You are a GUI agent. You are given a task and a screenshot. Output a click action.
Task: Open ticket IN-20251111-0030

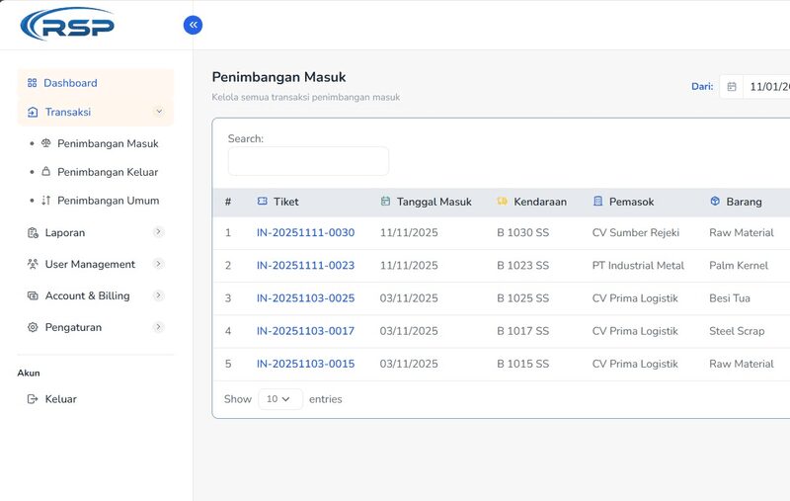305,233
